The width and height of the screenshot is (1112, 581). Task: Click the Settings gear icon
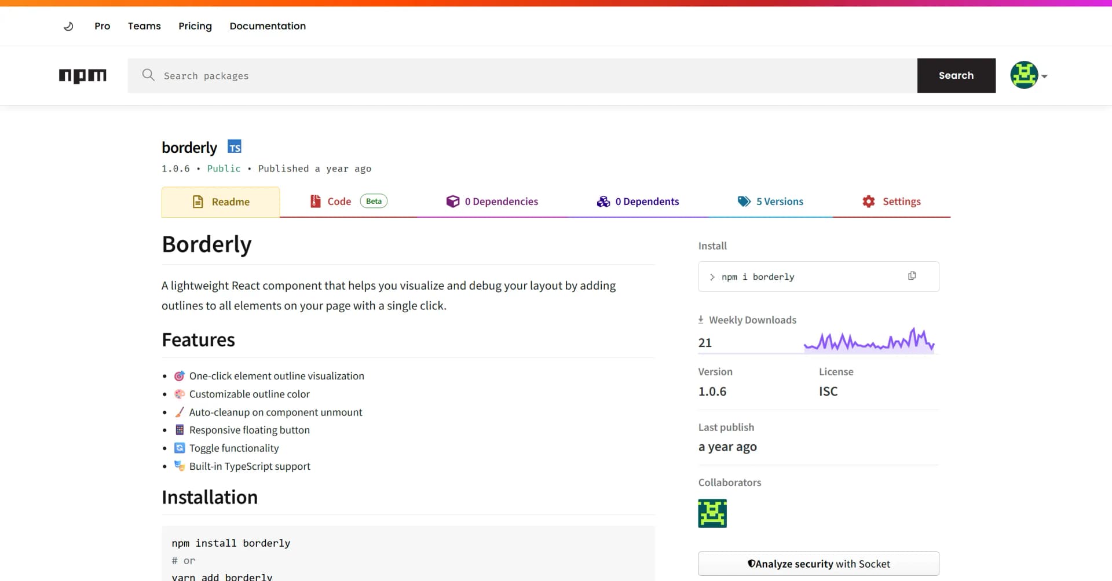pos(869,201)
